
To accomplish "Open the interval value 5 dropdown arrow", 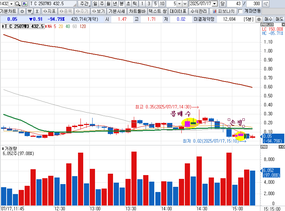I will coord(179,3).
